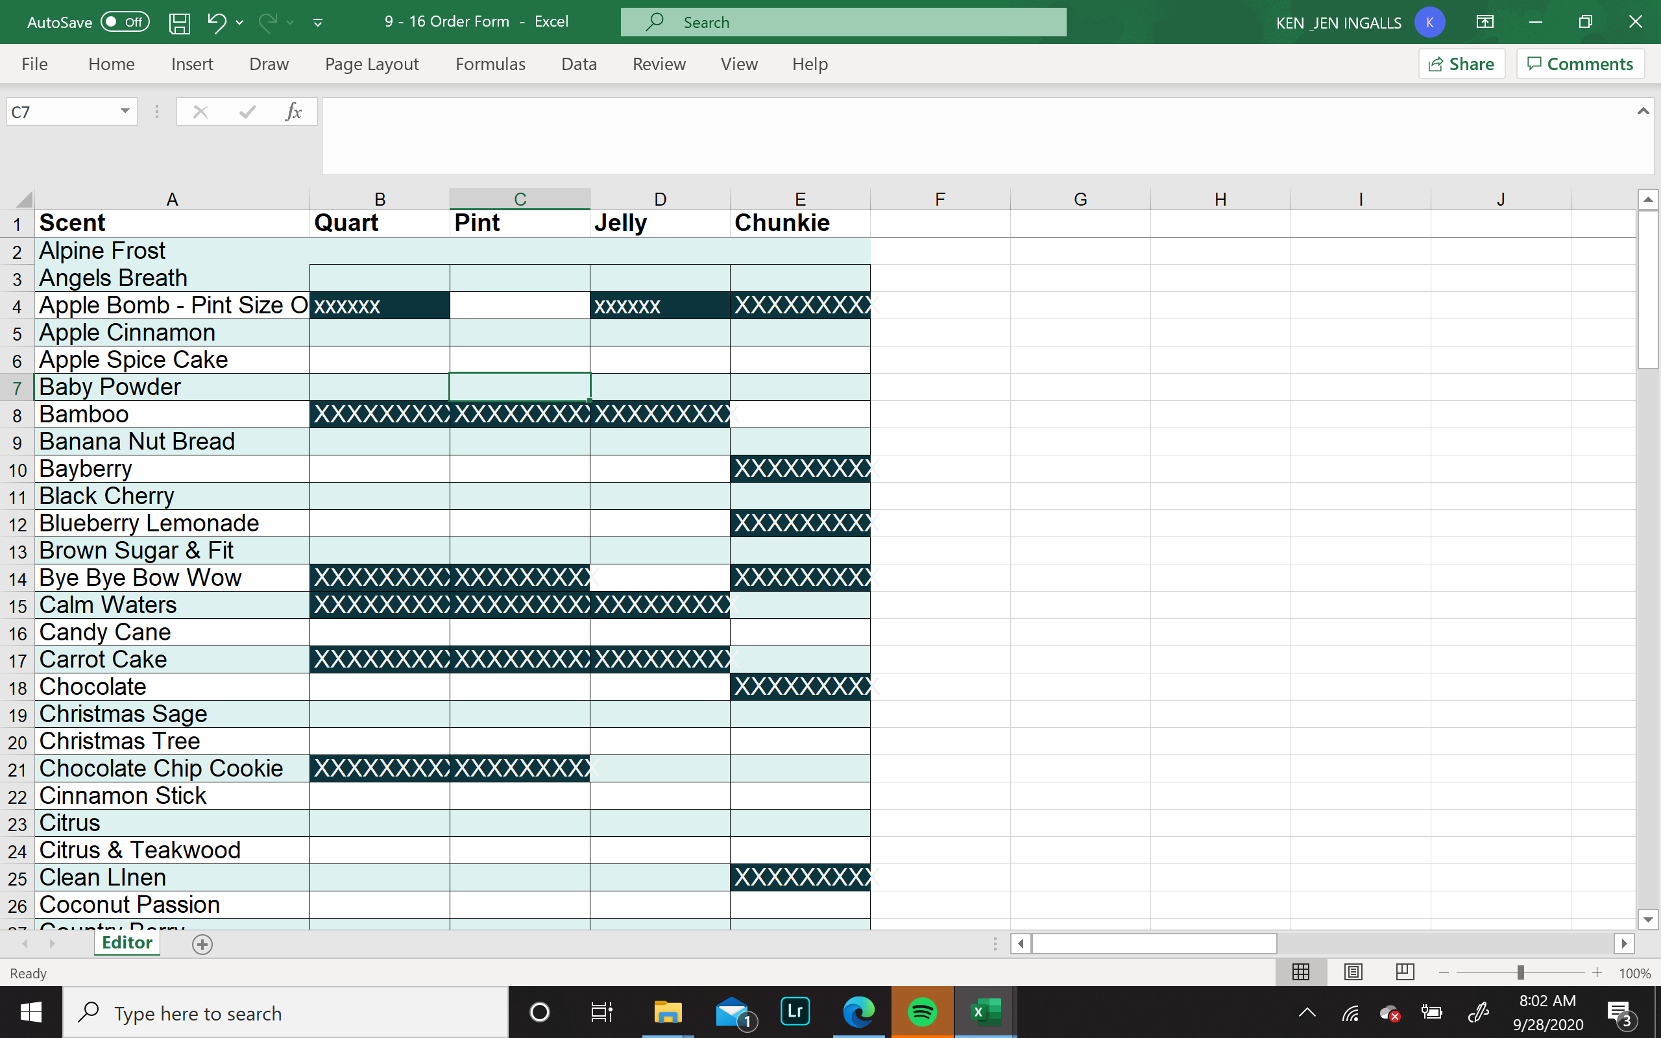Open the Undo dropdown arrow
This screenshot has height=1038, width=1661.
(239, 22)
